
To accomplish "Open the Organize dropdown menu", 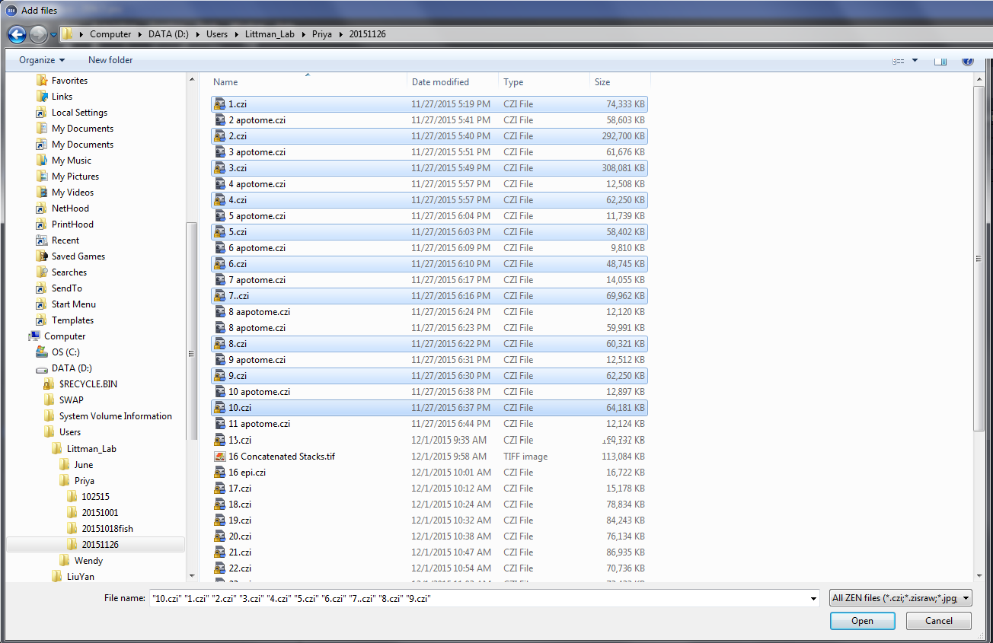I will [x=42, y=60].
